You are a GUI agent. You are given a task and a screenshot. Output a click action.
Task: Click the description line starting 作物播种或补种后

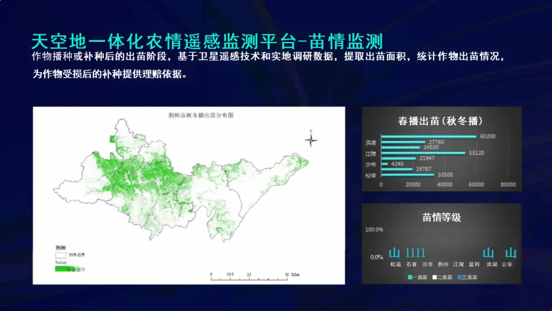click(x=269, y=56)
